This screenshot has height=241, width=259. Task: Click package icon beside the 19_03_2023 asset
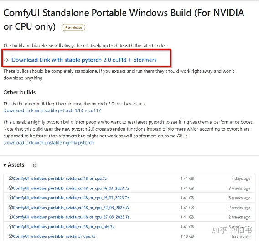(x=10, y=198)
